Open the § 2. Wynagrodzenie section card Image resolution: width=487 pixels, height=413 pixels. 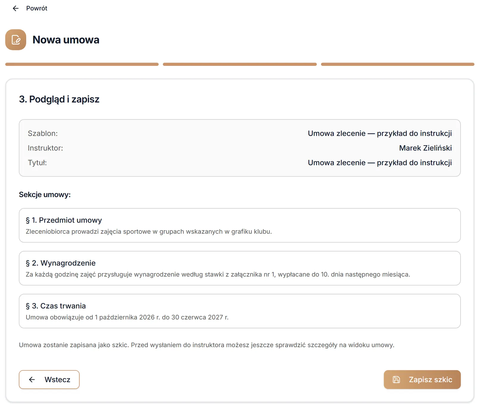pyautogui.click(x=240, y=268)
